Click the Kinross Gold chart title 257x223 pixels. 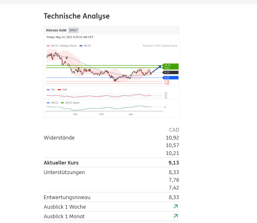(x=56, y=30)
